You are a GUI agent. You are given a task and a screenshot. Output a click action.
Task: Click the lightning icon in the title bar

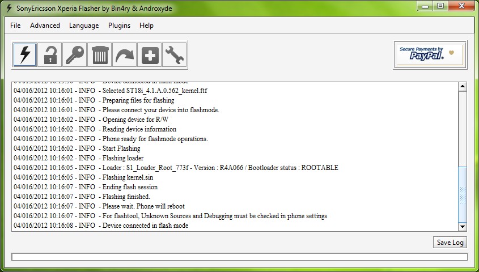9,8
